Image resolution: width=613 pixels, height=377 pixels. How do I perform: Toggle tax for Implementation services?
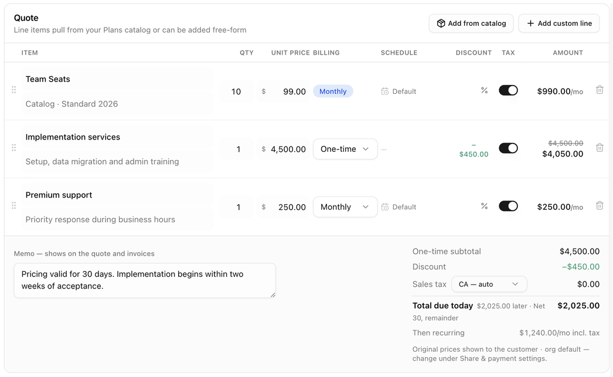point(508,148)
